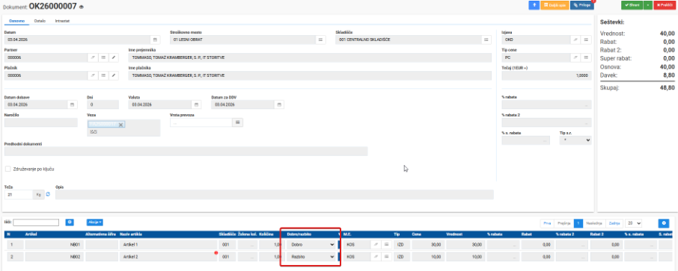Open M.E. lookup list in Artikel 2 row
This screenshot has height=271, width=678.
pos(386,256)
